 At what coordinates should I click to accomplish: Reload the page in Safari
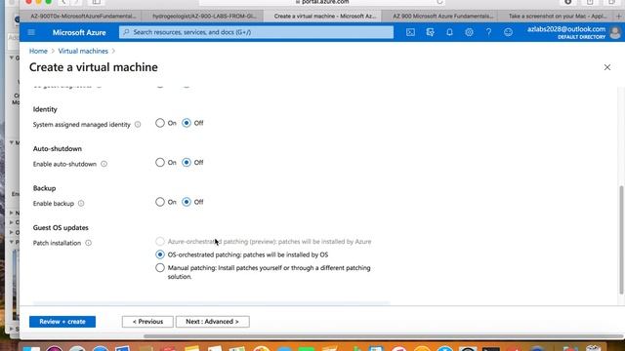pos(439,2)
